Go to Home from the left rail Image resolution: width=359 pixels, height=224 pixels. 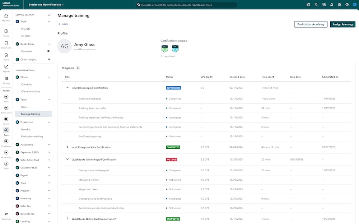[6, 56]
